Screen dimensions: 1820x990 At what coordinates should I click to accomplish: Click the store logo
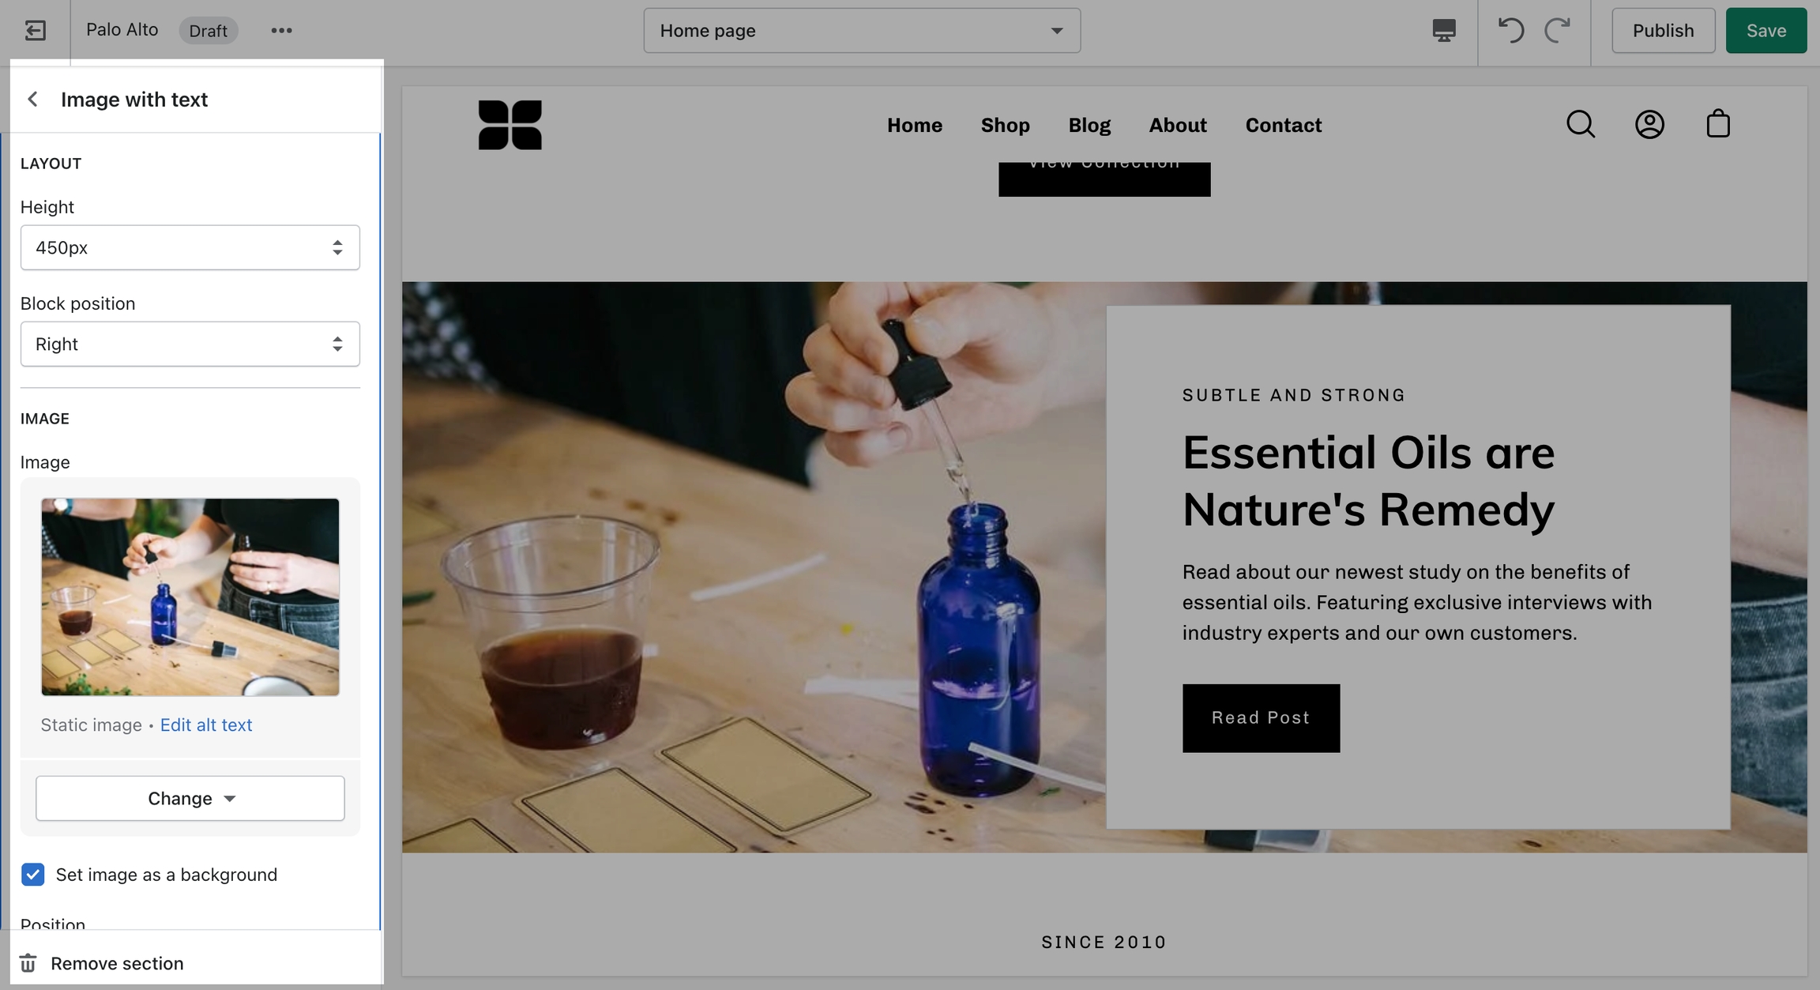(510, 125)
